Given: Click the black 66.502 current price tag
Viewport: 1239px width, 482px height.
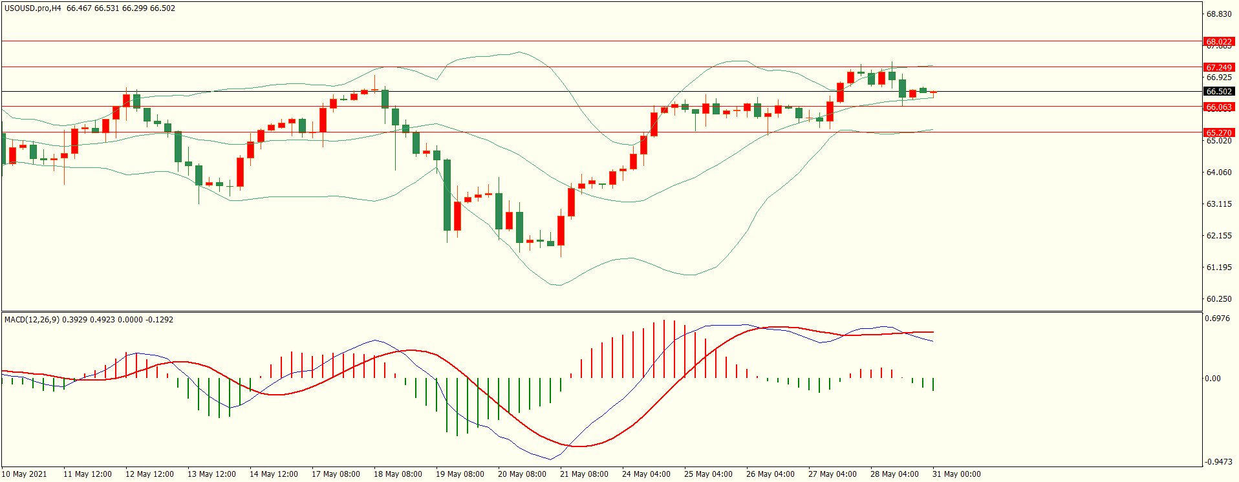Looking at the screenshot, I should (1218, 92).
